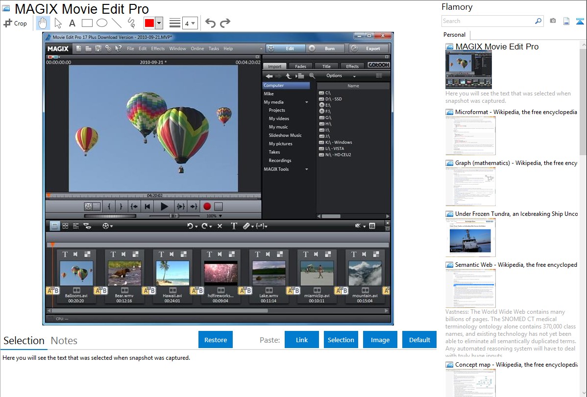Screen dimensions: 587x397
Task: Switch to the Notes tab
Action: coord(64,341)
